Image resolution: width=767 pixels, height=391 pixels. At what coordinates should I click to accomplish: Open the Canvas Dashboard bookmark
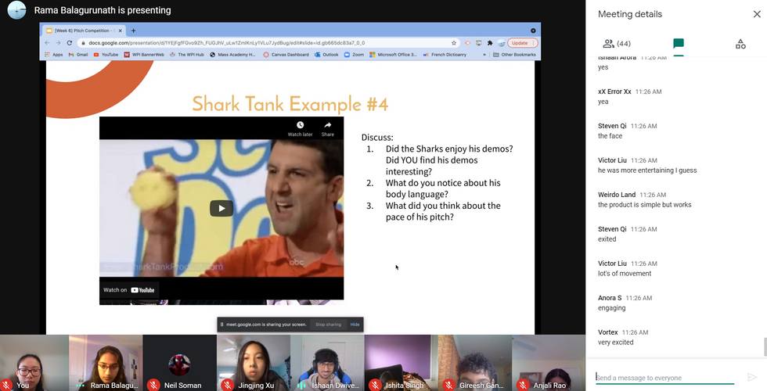click(x=286, y=55)
